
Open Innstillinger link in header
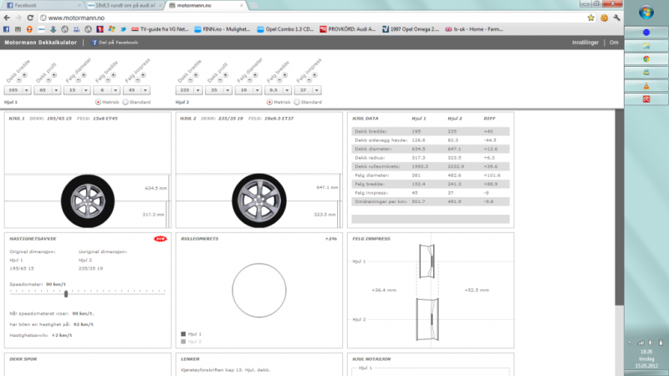pos(584,42)
